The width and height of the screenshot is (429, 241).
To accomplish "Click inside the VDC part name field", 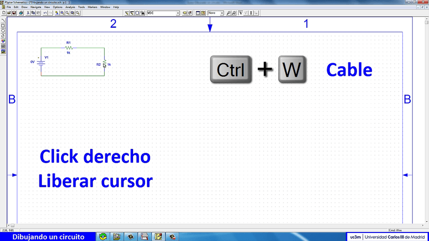I will pyautogui.click(x=161, y=13).
